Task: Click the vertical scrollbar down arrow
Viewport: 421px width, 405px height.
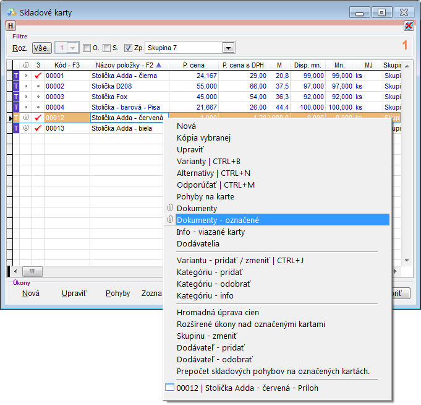Action: 407,260
